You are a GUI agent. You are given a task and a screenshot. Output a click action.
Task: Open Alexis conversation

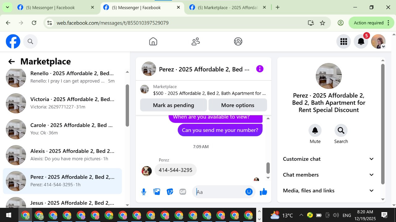click(x=62, y=155)
